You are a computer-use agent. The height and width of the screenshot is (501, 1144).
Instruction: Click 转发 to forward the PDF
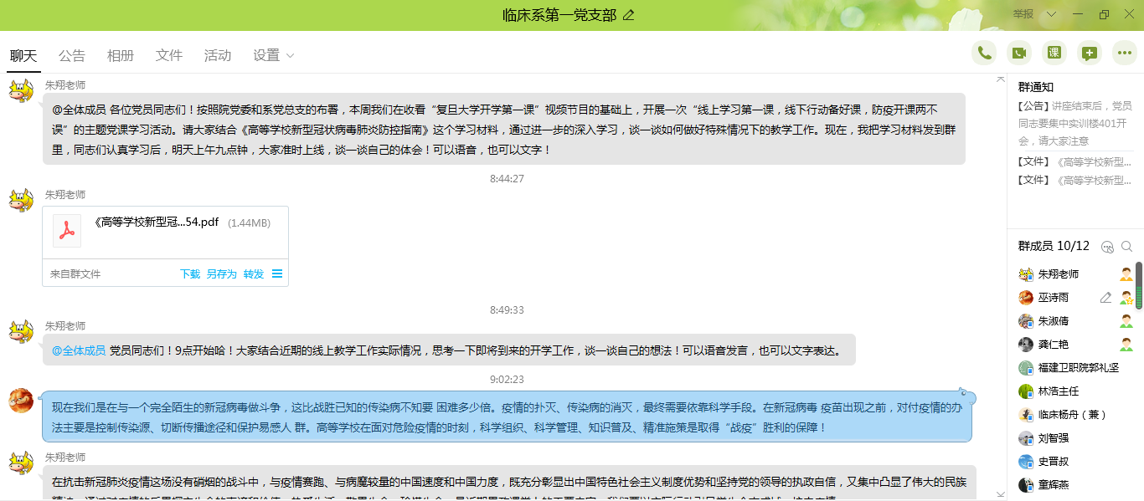pyautogui.click(x=254, y=274)
